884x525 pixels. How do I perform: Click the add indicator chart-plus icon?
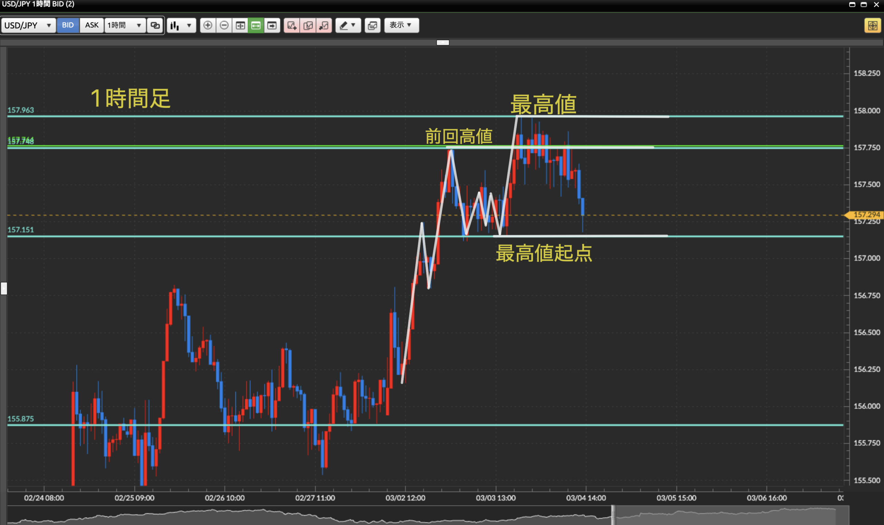click(291, 25)
